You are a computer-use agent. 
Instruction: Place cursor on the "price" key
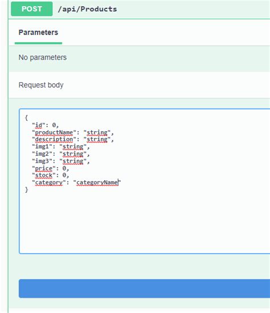click(44, 168)
